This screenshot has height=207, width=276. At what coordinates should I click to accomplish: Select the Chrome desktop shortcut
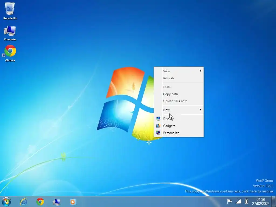(10, 53)
